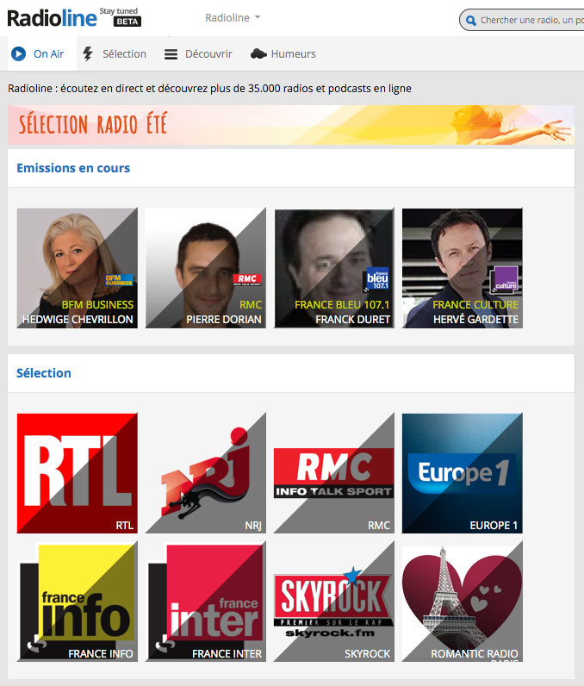584x686 pixels.
Task: Open the France Inter station tile
Action: (x=205, y=602)
